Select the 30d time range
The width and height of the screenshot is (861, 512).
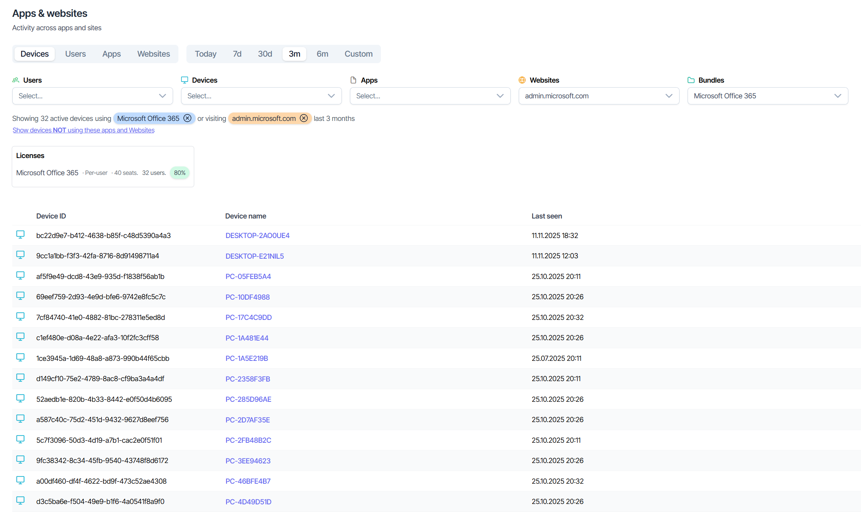click(265, 54)
